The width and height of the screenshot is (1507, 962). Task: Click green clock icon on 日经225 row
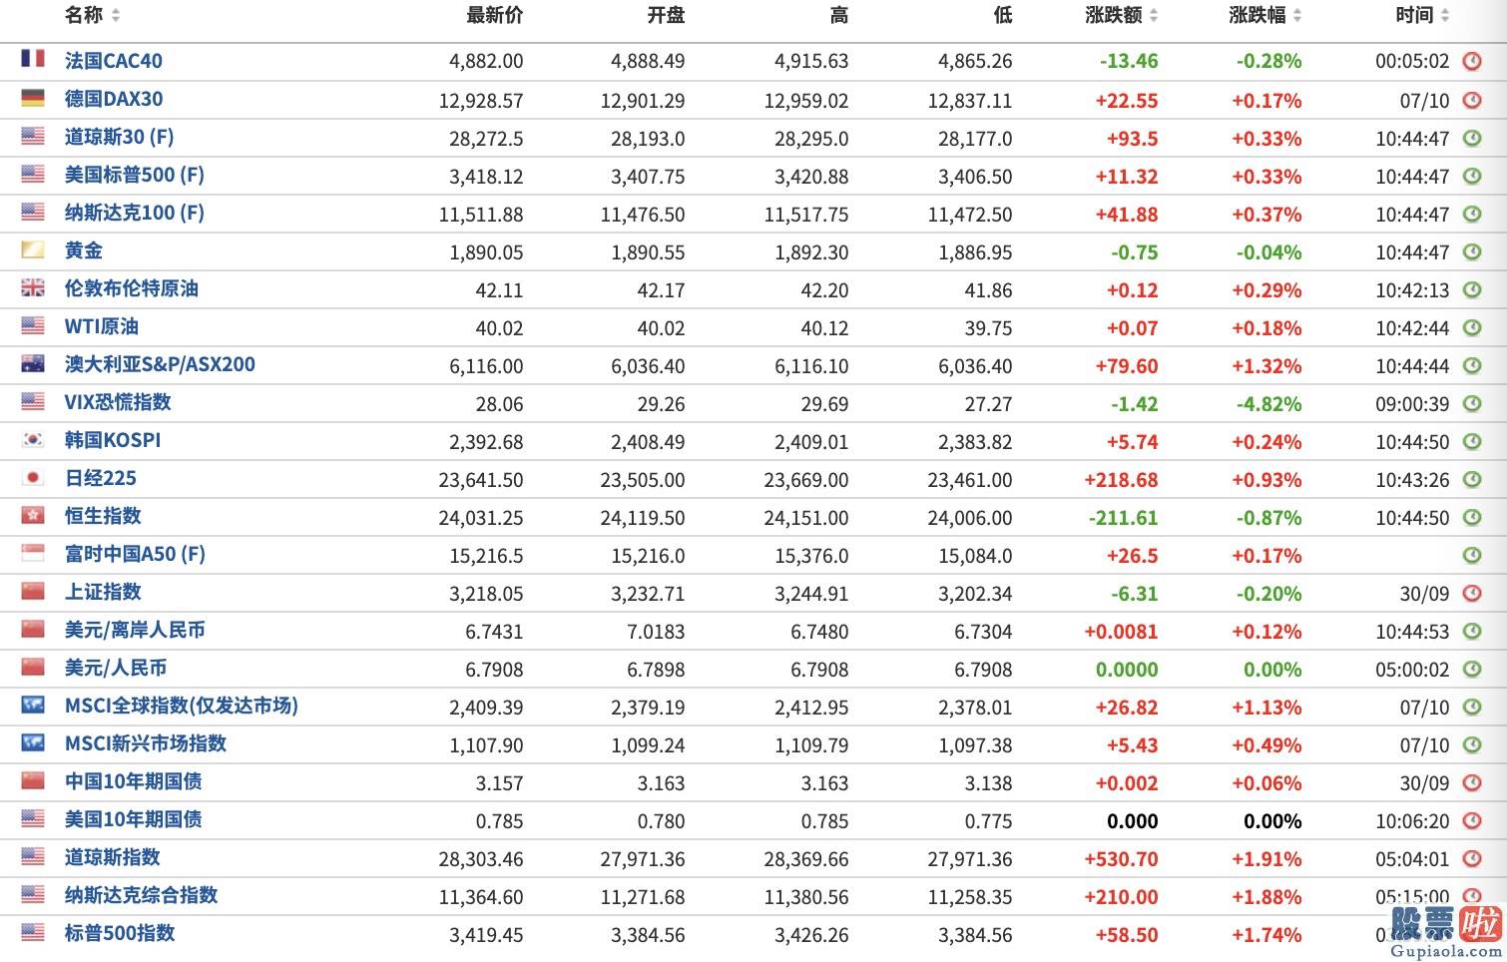(1472, 479)
